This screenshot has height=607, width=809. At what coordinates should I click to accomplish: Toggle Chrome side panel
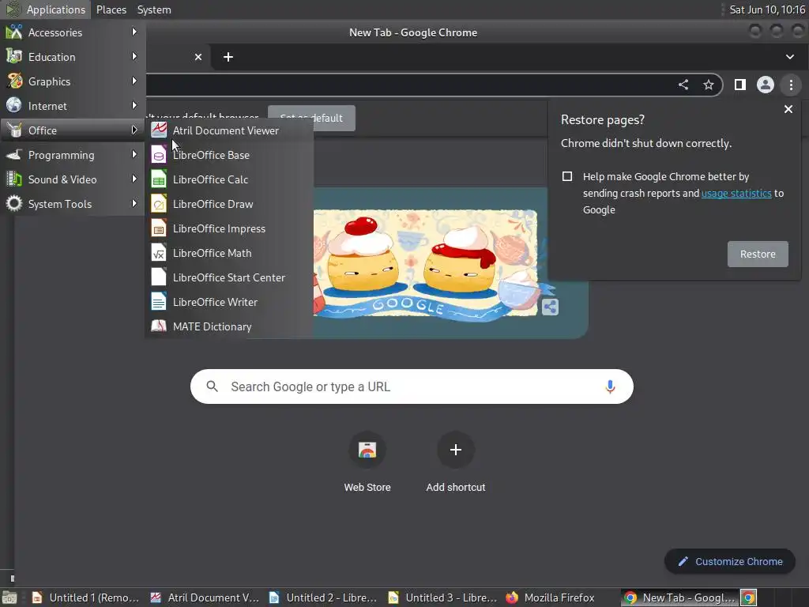pyautogui.click(x=739, y=85)
